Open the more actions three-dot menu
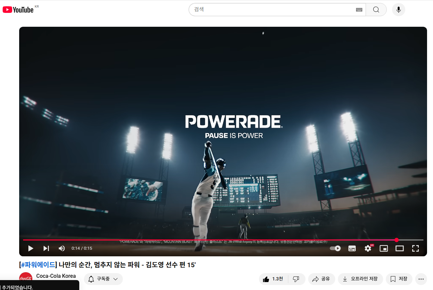The image size is (433, 290). pyautogui.click(x=421, y=279)
